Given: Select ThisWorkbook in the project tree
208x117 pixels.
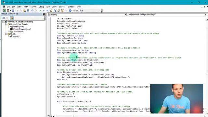Looking at the screenshot, I should (x=18, y=32).
